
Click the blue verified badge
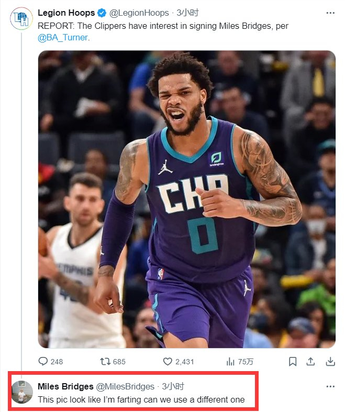click(x=103, y=13)
